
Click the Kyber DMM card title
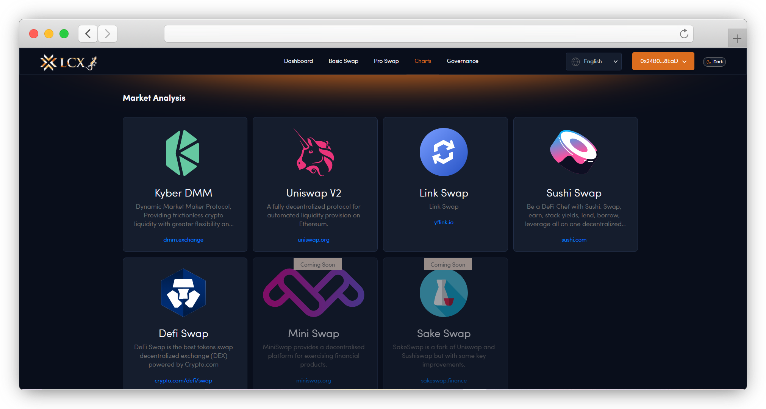click(183, 193)
